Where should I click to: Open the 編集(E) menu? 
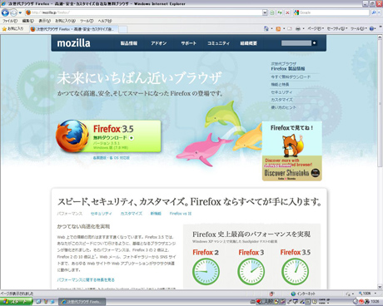(28, 21)
